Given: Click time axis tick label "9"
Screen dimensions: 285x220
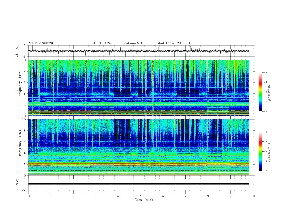Looking at the screenshot, I should pos(230,196).
